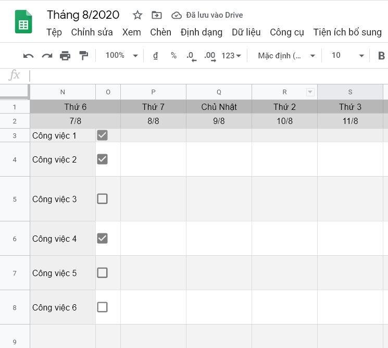This screenshot has width=388, height=348.
Task: Open the Xem menu
Action: 131,32
